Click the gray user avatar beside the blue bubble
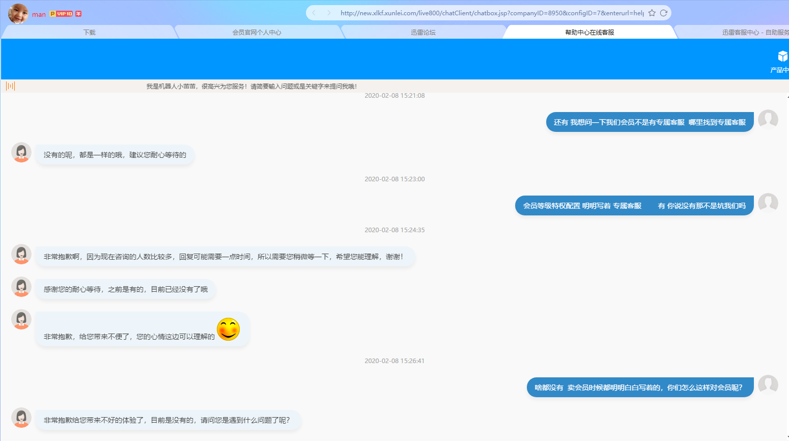Screen dimensions: 789x441 (x=768, y=119)
